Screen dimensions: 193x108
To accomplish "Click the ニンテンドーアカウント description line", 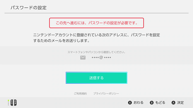I will coord(96,35).
